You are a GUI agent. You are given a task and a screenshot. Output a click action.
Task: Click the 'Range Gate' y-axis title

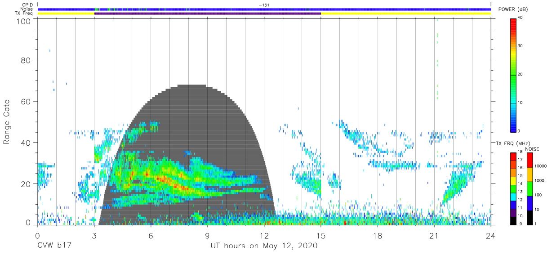coord(7,123)
